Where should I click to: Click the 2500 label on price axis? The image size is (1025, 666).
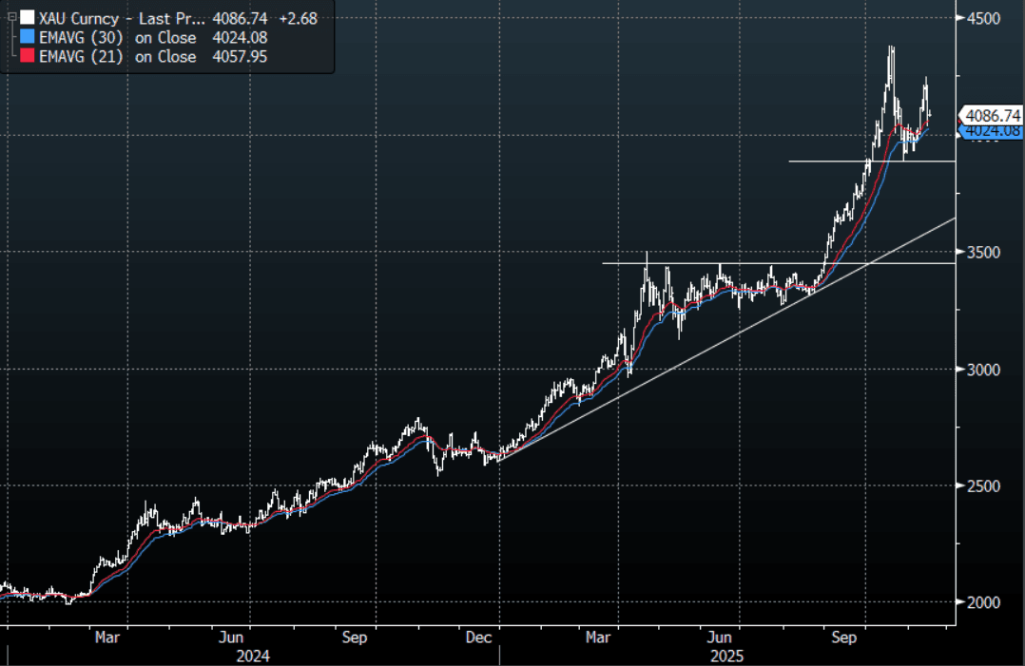987,485
